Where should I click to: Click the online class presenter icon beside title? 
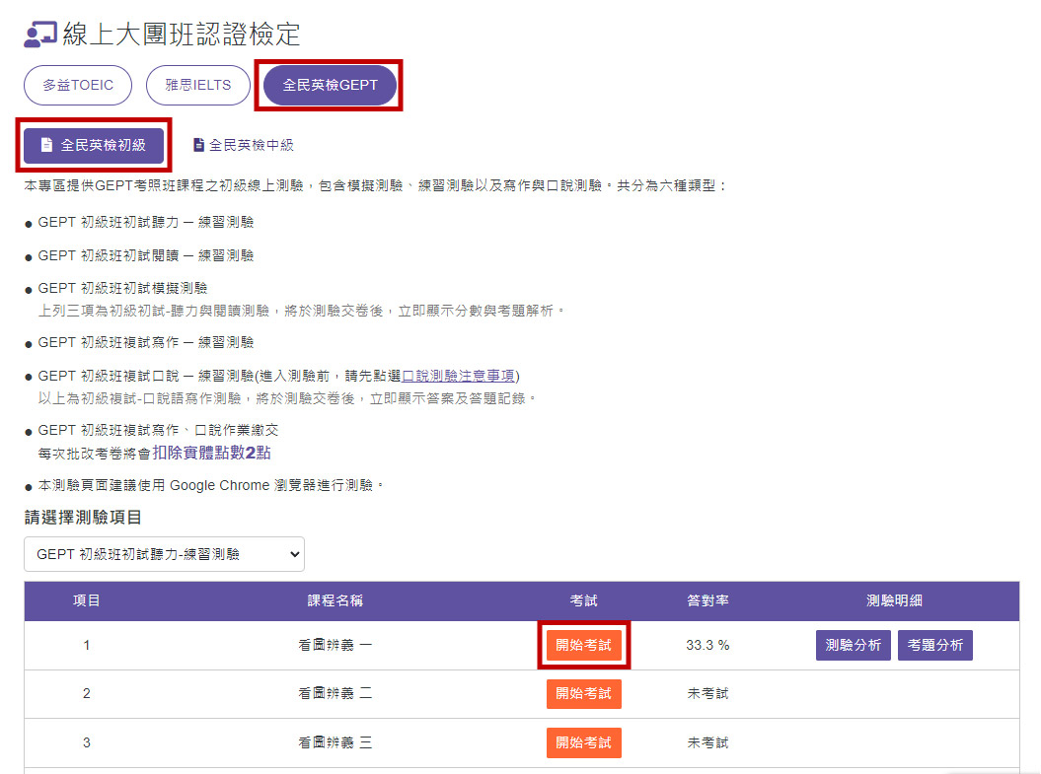39,35
